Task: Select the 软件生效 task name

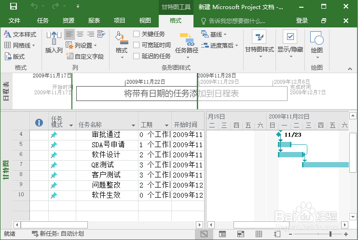Action: tap(106, 195)
